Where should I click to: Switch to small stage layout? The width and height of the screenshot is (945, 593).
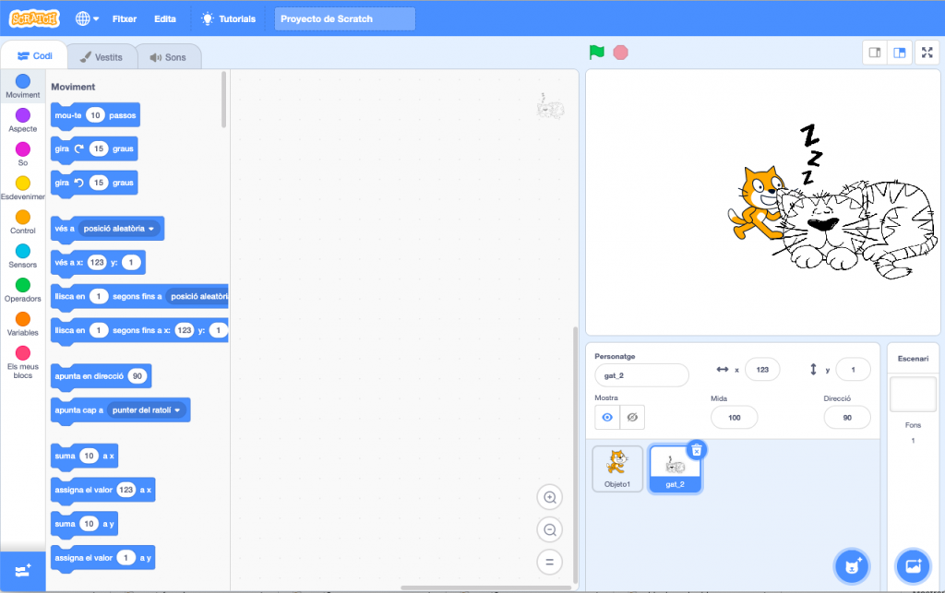(x=875, y=53)
